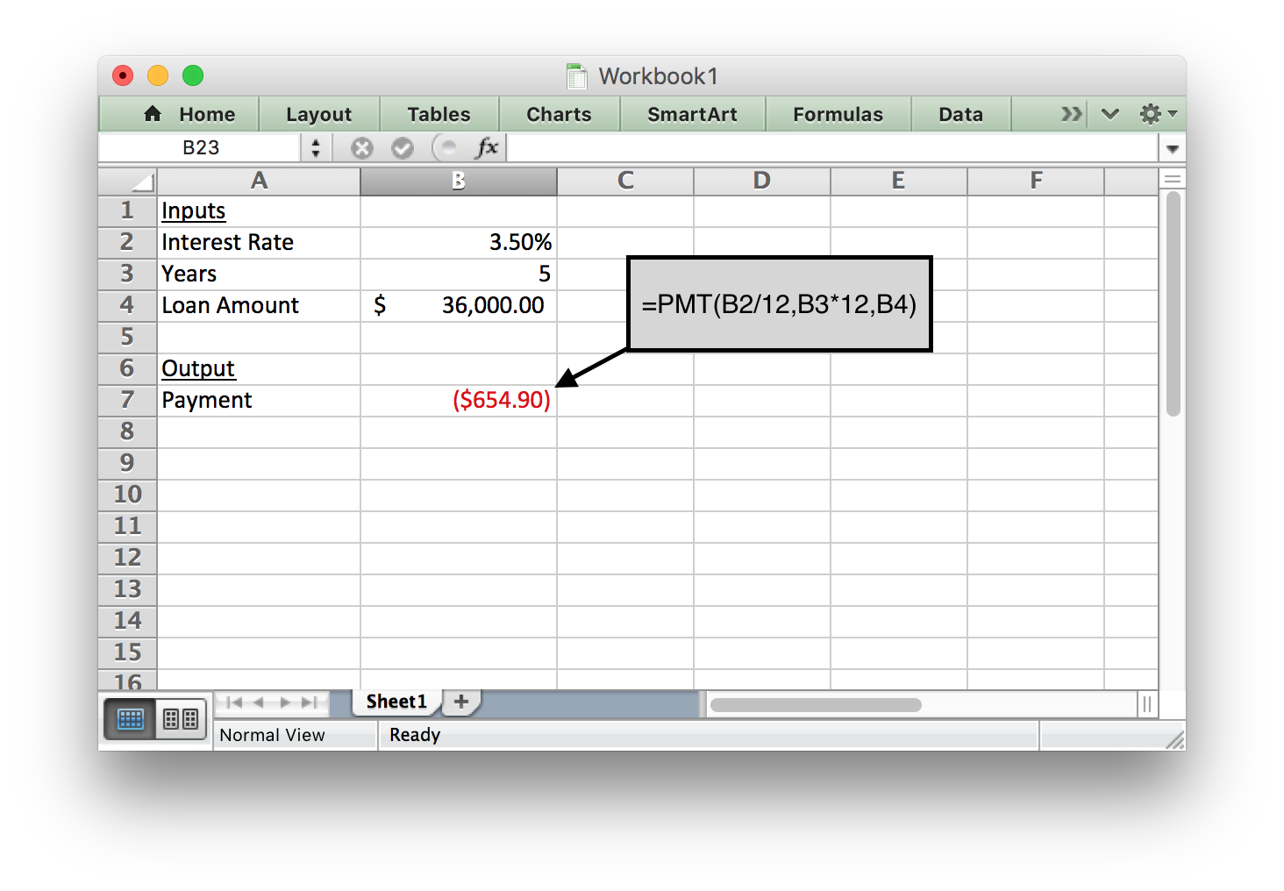
Task: Select column B header
Action: click(x=458, y=182)
